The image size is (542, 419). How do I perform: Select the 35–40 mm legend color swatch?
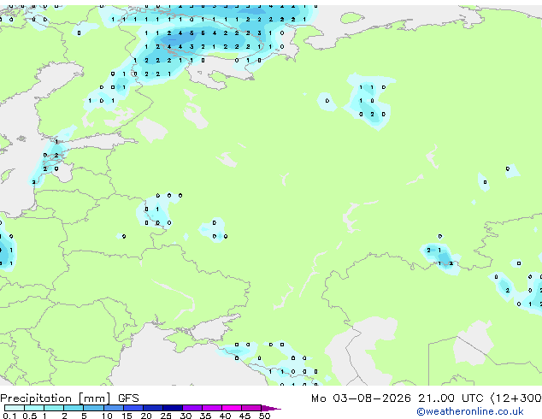[x=212, y=408]
